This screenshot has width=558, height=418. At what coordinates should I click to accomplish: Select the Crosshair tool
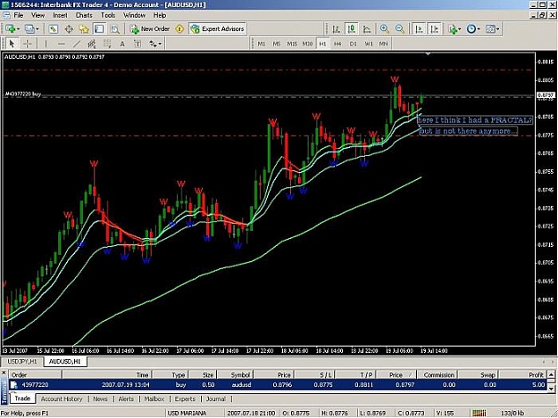click(x=28, y=44)
